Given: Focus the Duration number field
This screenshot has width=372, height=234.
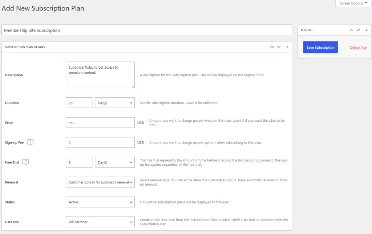Looking at the screenshot, I should point(79,103).
